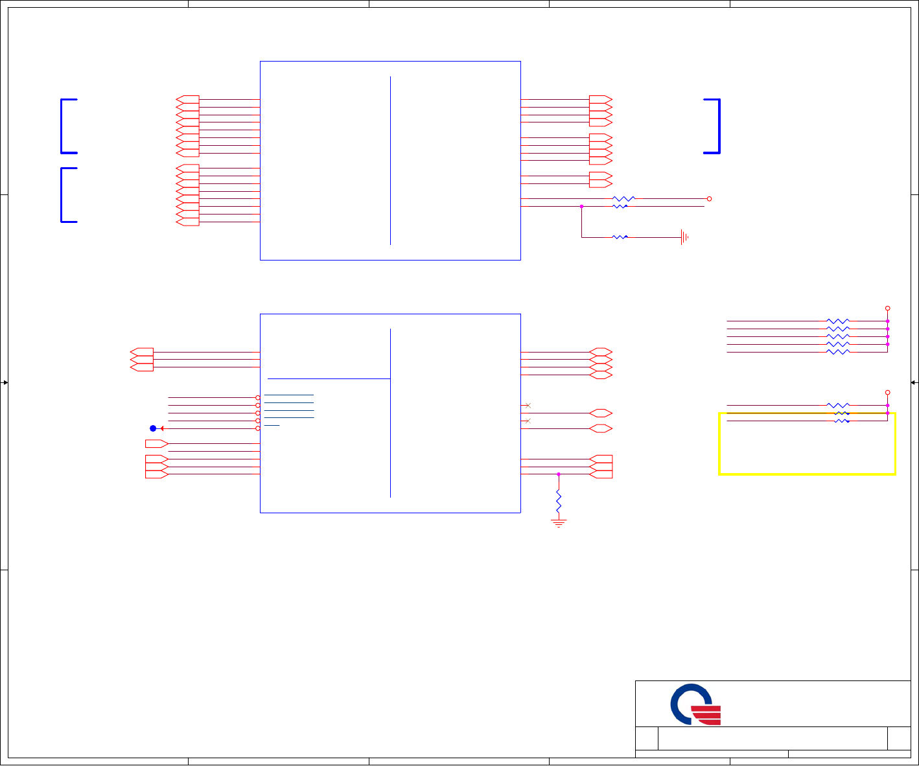Select the resistor wired to the sideways ground
Viewport: 919px width, 766px height.
coord(620,237)
